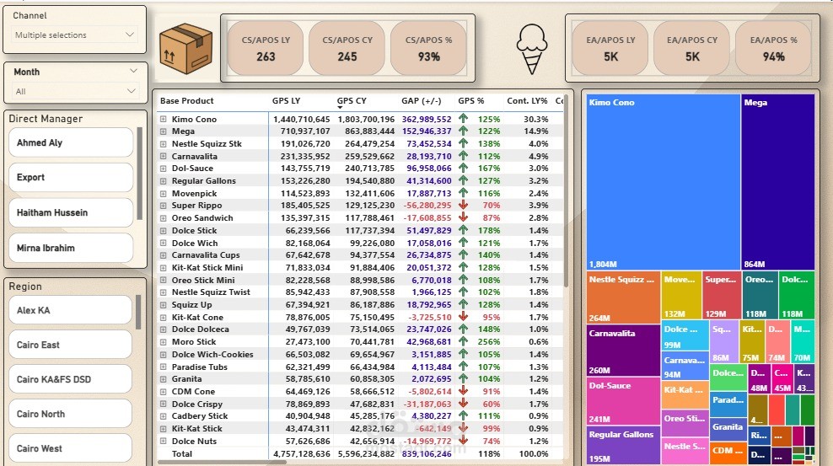Screen dimensions: 833x466
Task: Filter by Cairo North region
Action: tap(70, 414)
